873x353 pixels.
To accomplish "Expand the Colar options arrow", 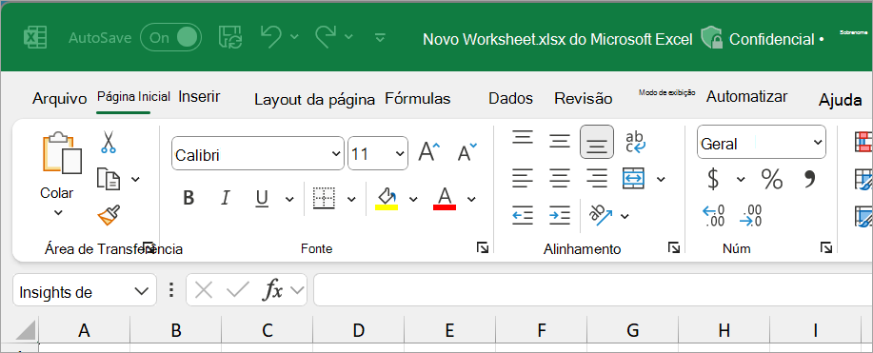I will coord(58,212).
